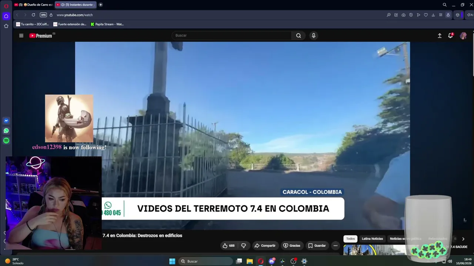This screenshot has height=266, width=474.
Task: Select the 'Todos' filter chip
Action: 350,239
